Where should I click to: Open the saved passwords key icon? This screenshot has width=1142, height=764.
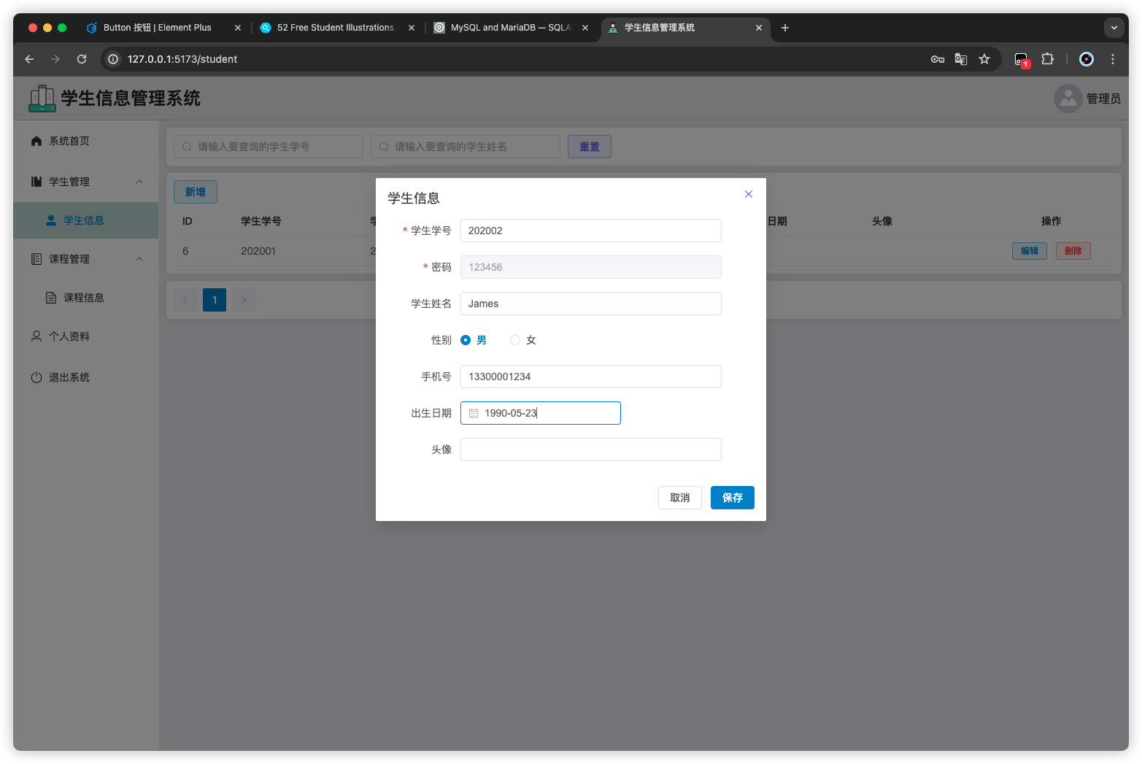(x=938, y=59)
